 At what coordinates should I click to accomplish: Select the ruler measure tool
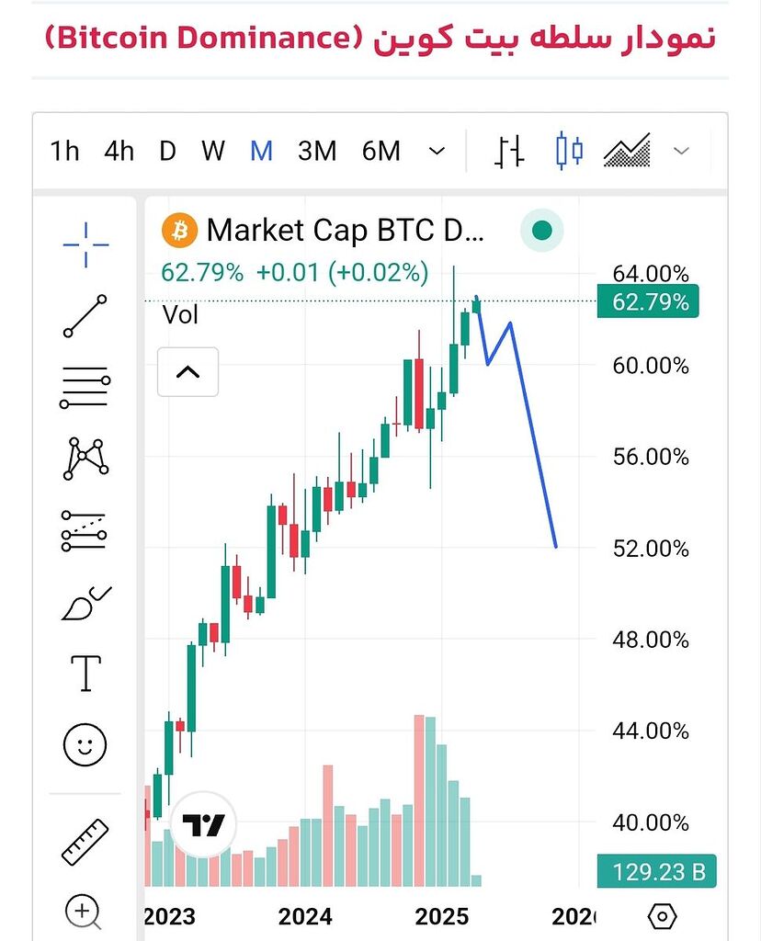pos(85,841)
